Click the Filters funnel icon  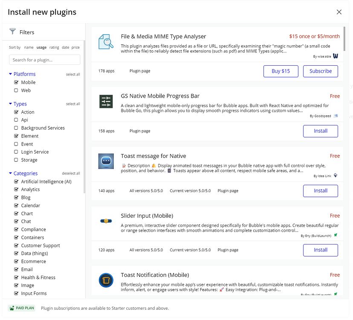click(x=13, y=32)
